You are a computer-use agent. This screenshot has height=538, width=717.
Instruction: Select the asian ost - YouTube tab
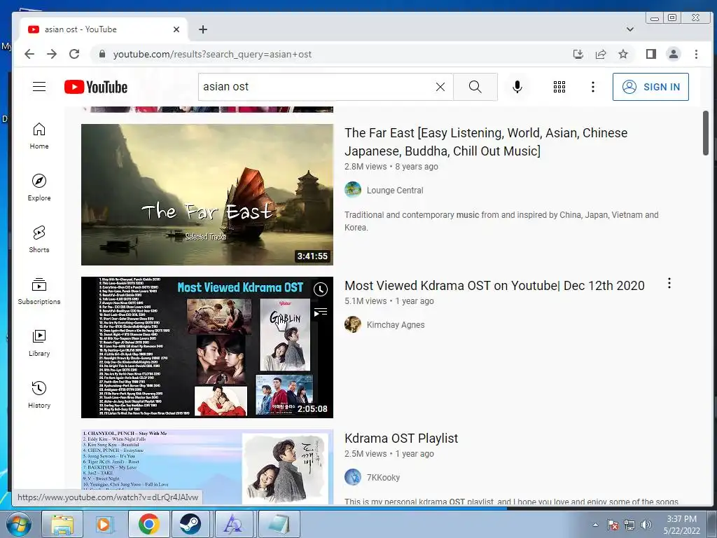[104, 29]
